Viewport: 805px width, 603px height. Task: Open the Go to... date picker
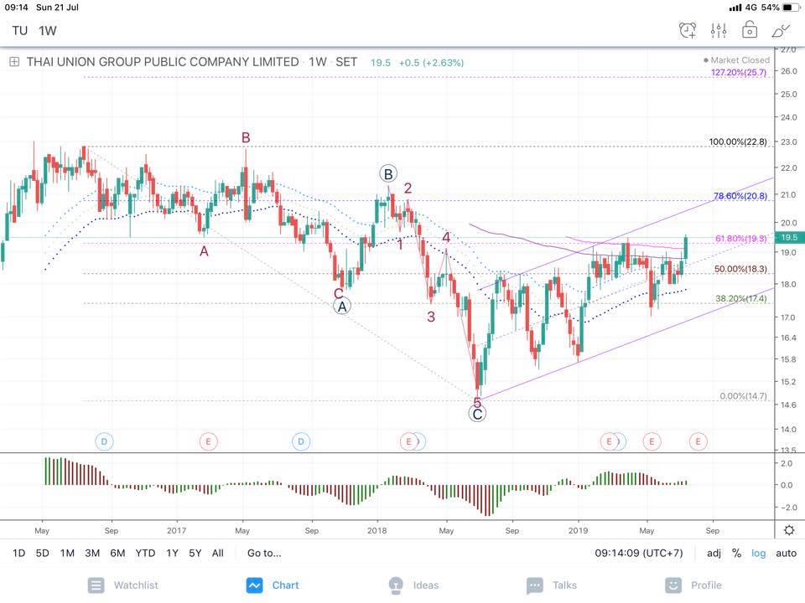click(x=264, y=553)
